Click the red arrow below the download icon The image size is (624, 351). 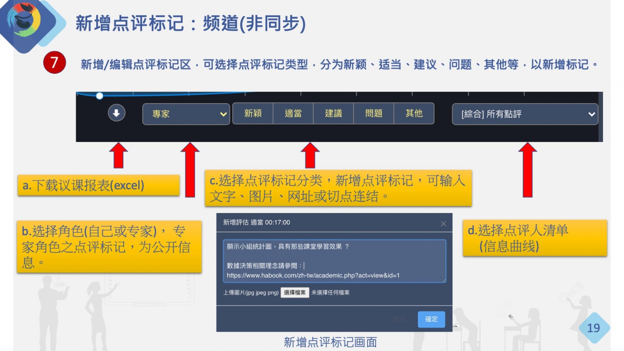coord(118,156)
